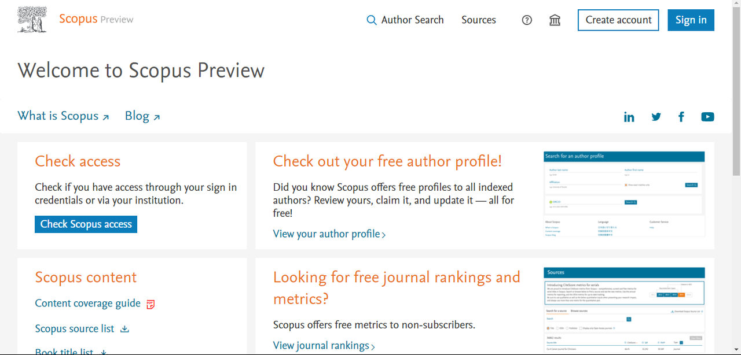
Task: Click Check Scopus access button
Action: (86, 224)
